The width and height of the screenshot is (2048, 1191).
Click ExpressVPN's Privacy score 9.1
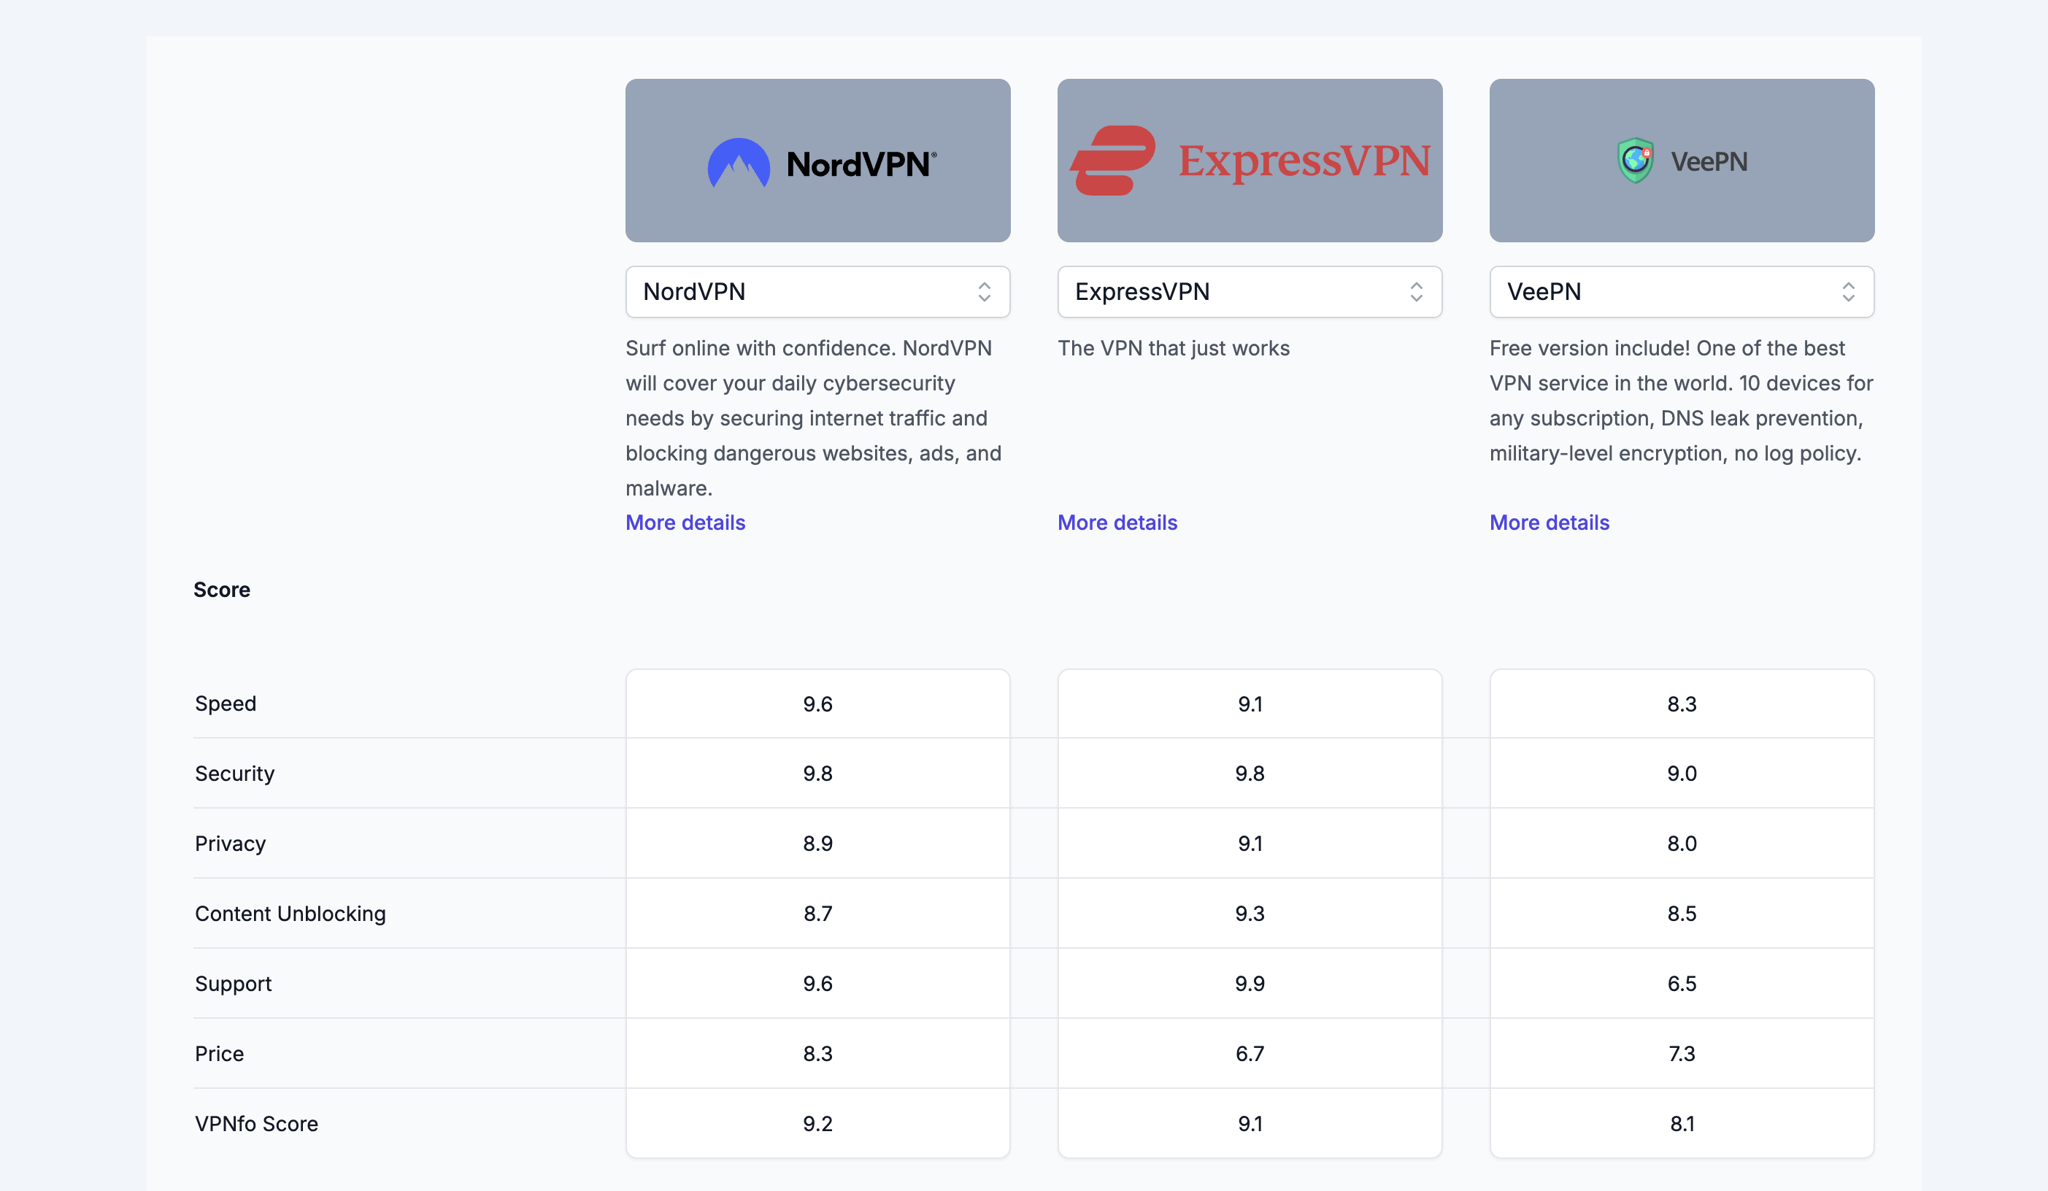coord(1250,844)
